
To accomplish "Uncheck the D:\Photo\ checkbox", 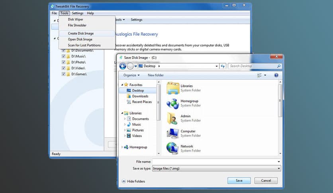I will click(x=63, y=62).
